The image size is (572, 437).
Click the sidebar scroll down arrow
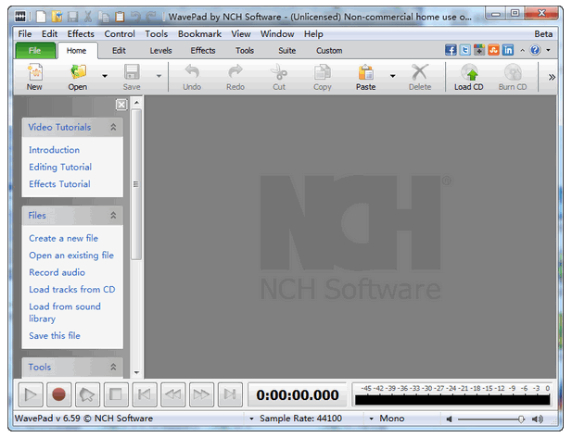[136, 372]
